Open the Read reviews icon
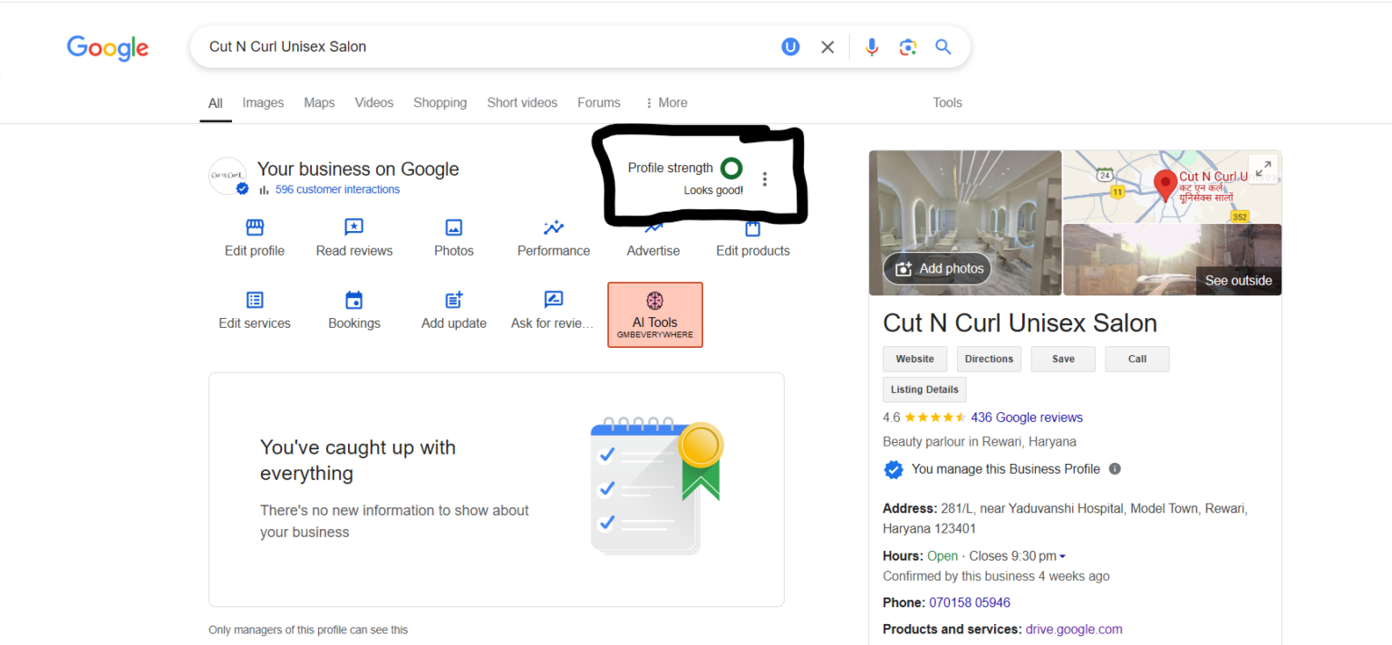1392x645 pixels. click(354, 227)
